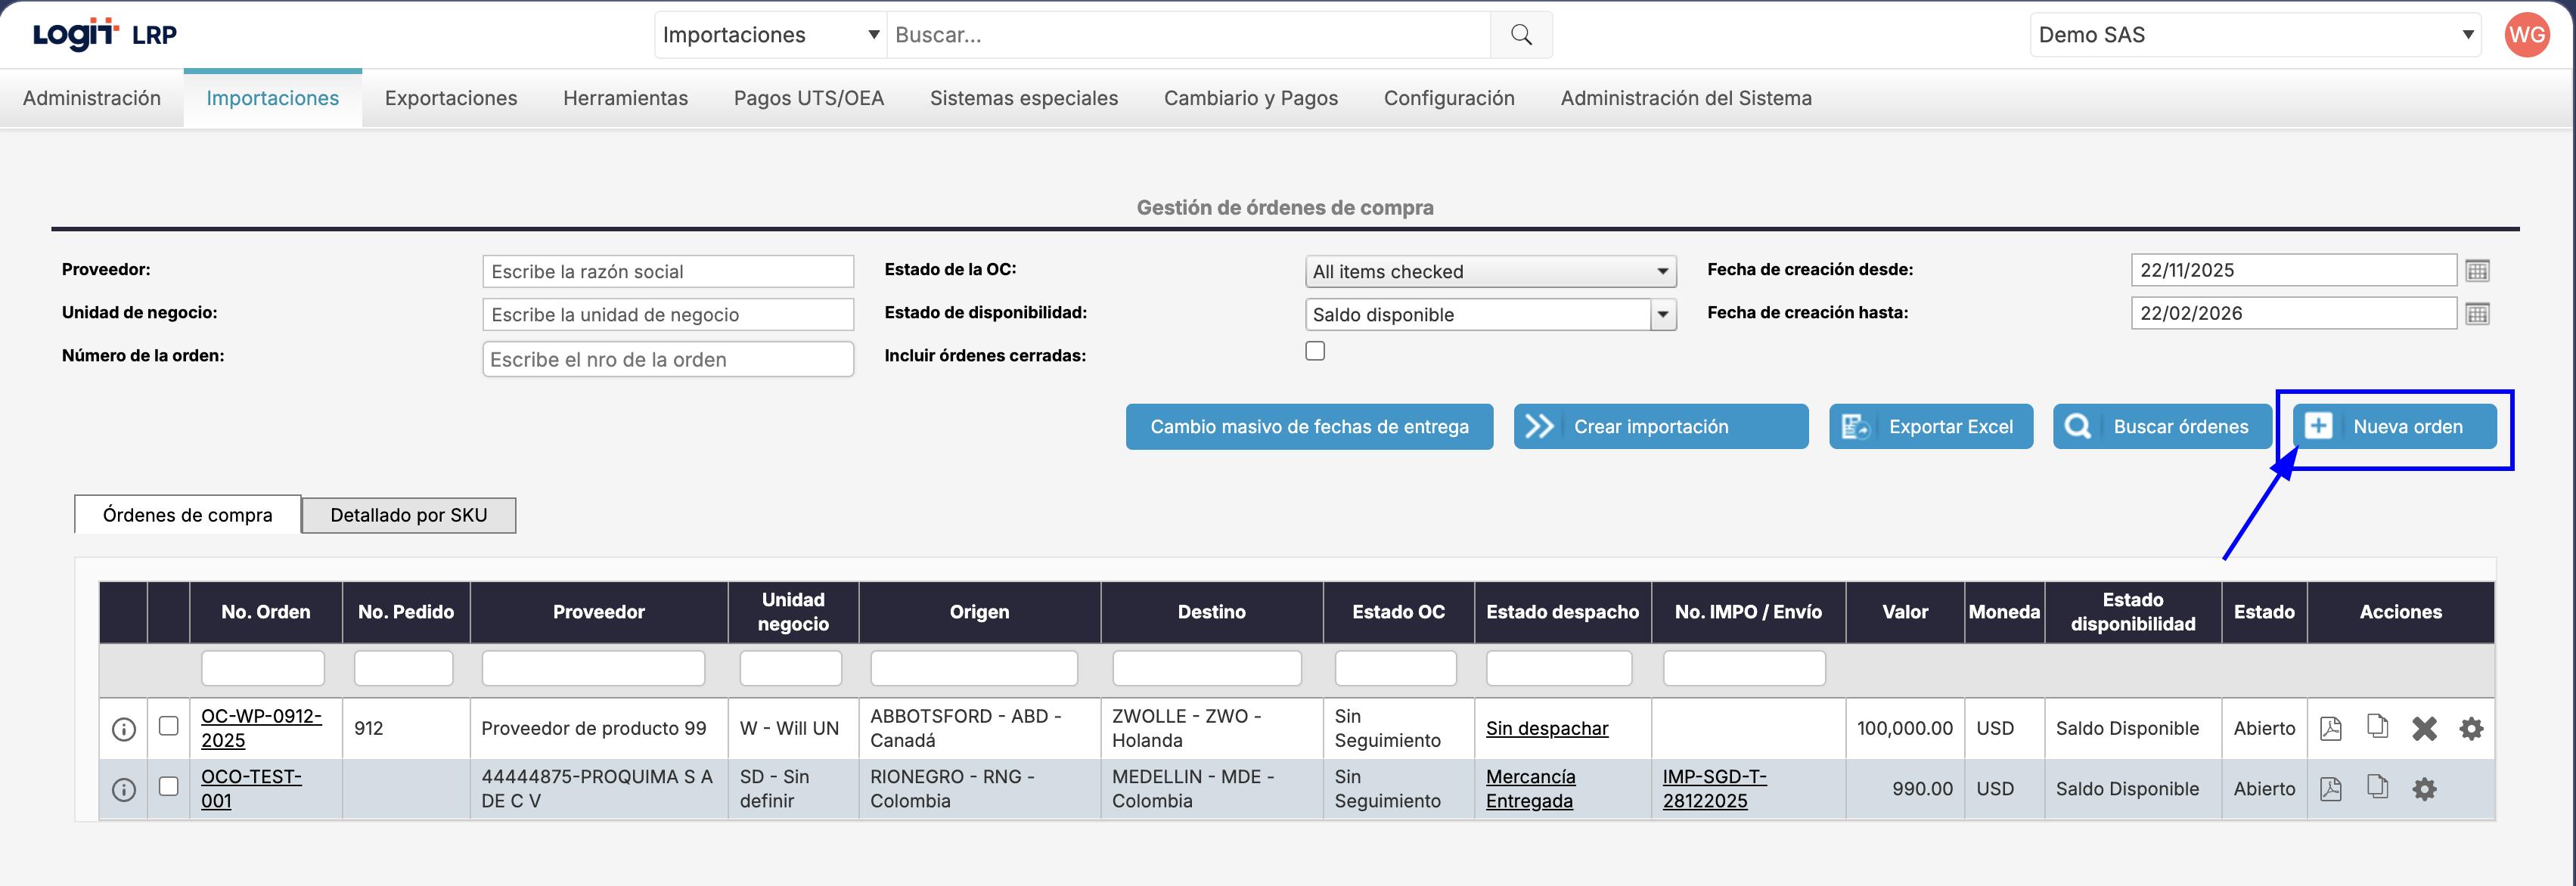Enable Incluir órdenes cerradas checkbox

[1315, 351]
